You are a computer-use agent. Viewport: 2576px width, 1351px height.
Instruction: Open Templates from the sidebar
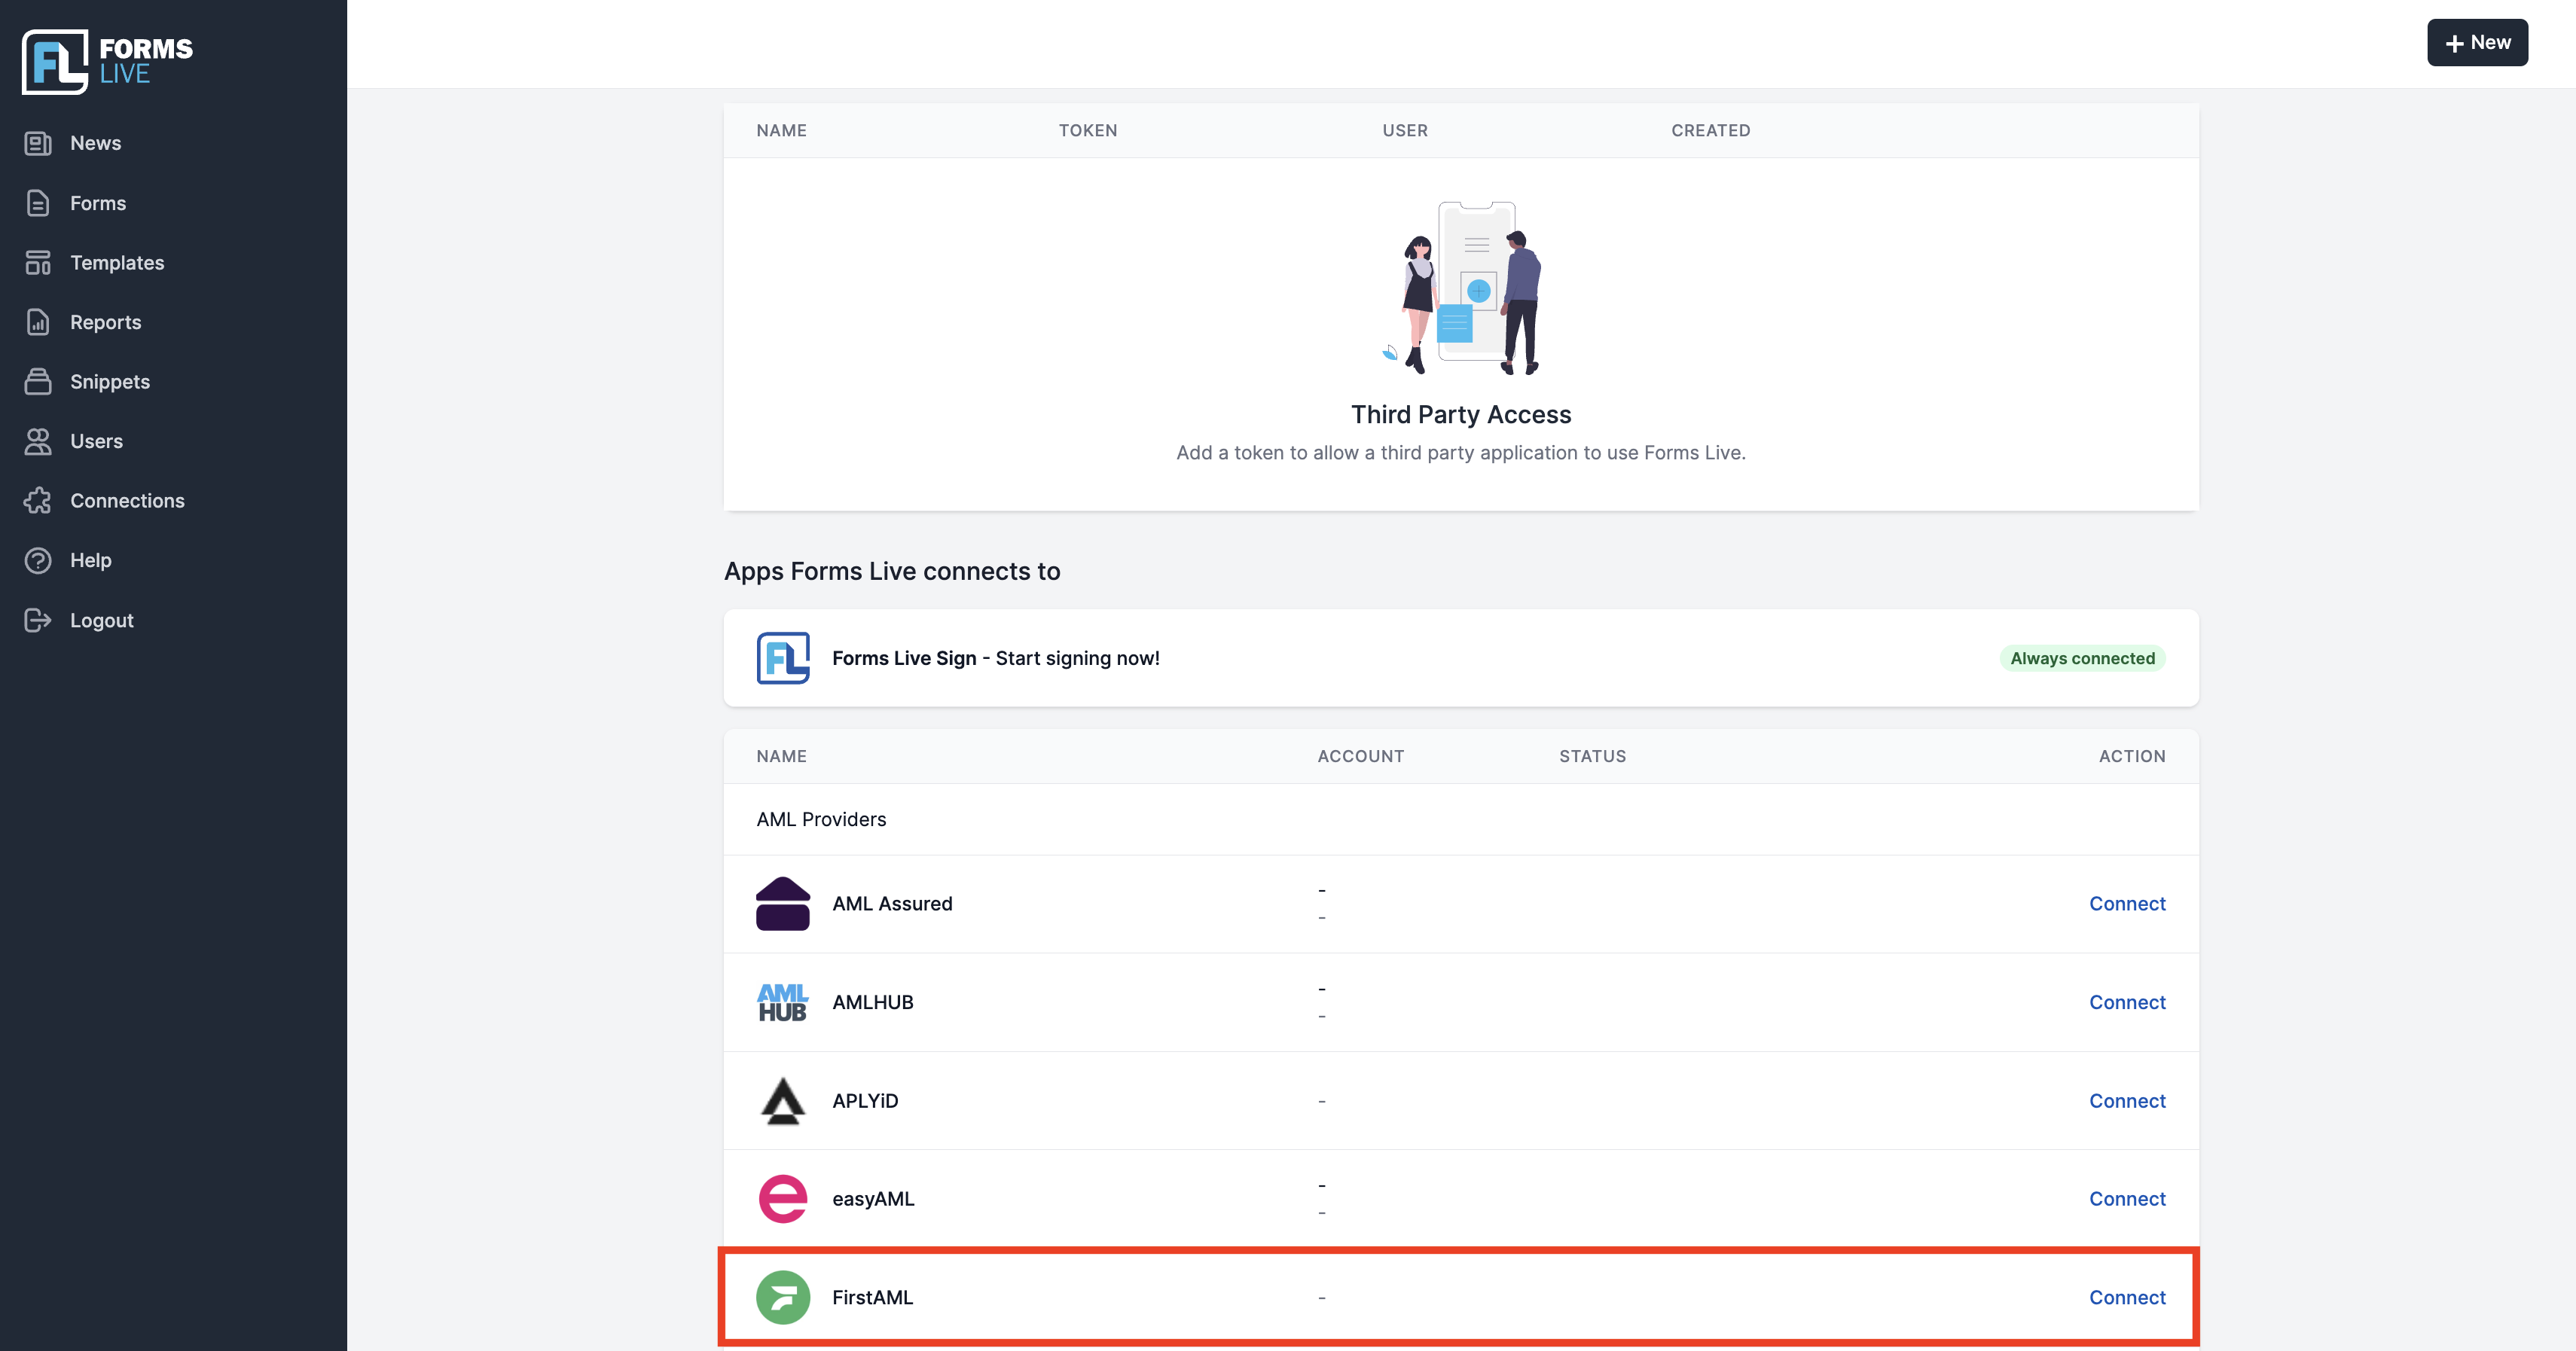coord(117,263)
